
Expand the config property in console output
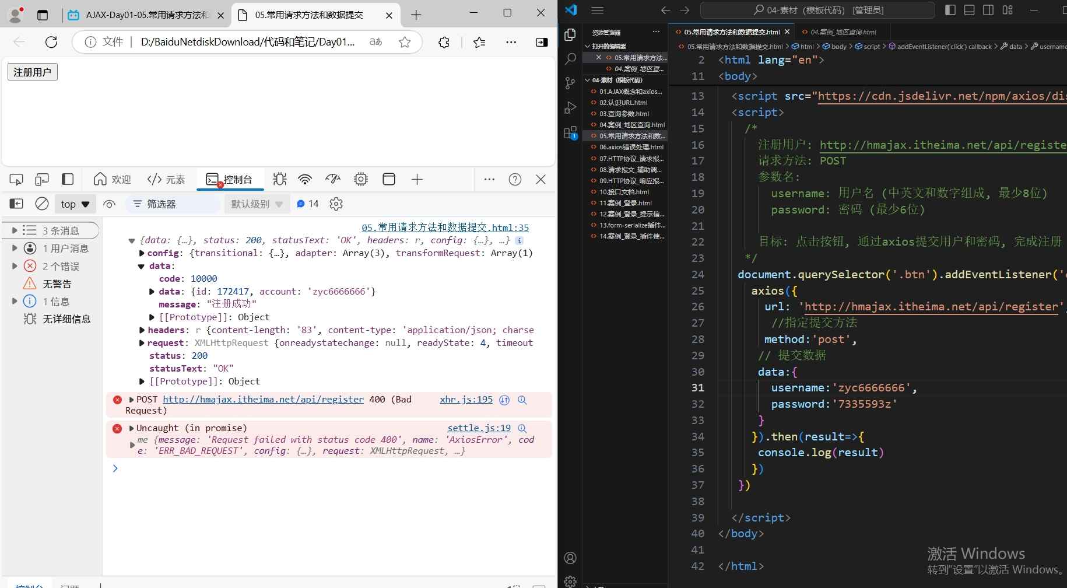click(x=142, y=253)
